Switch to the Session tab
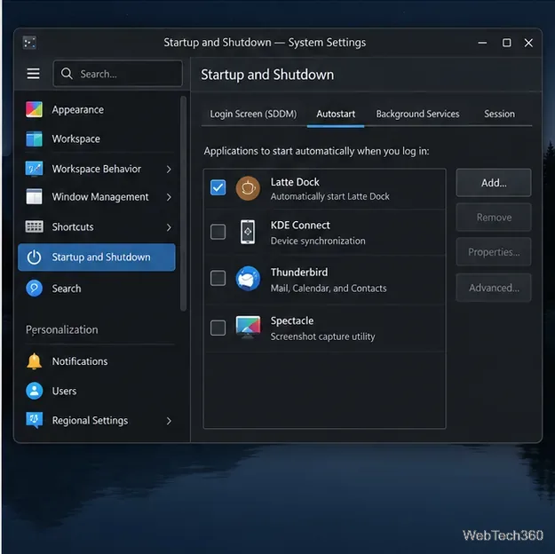Screen dimensions: 555x554 pyautogui.click(x=499, y=114)
